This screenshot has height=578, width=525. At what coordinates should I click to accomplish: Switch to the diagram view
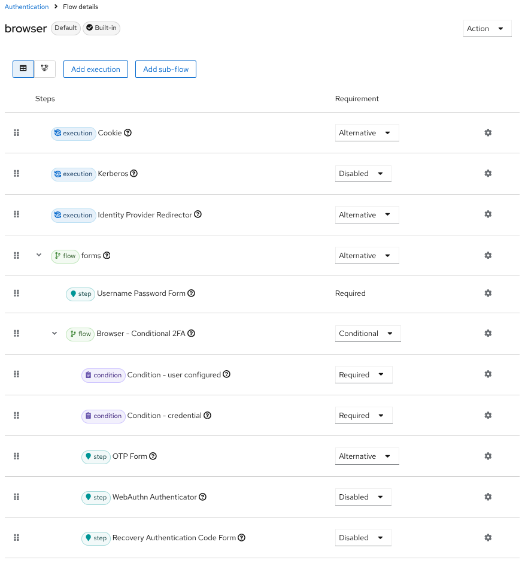pyautogui.click(x=44, y=69)
